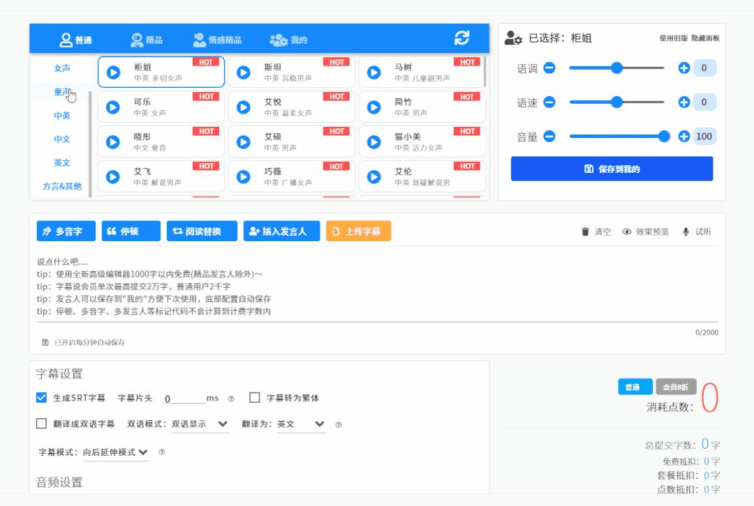754x506 pixels.
Task: Insert a pause with the 停顿 tool
Action: (131, 231)
